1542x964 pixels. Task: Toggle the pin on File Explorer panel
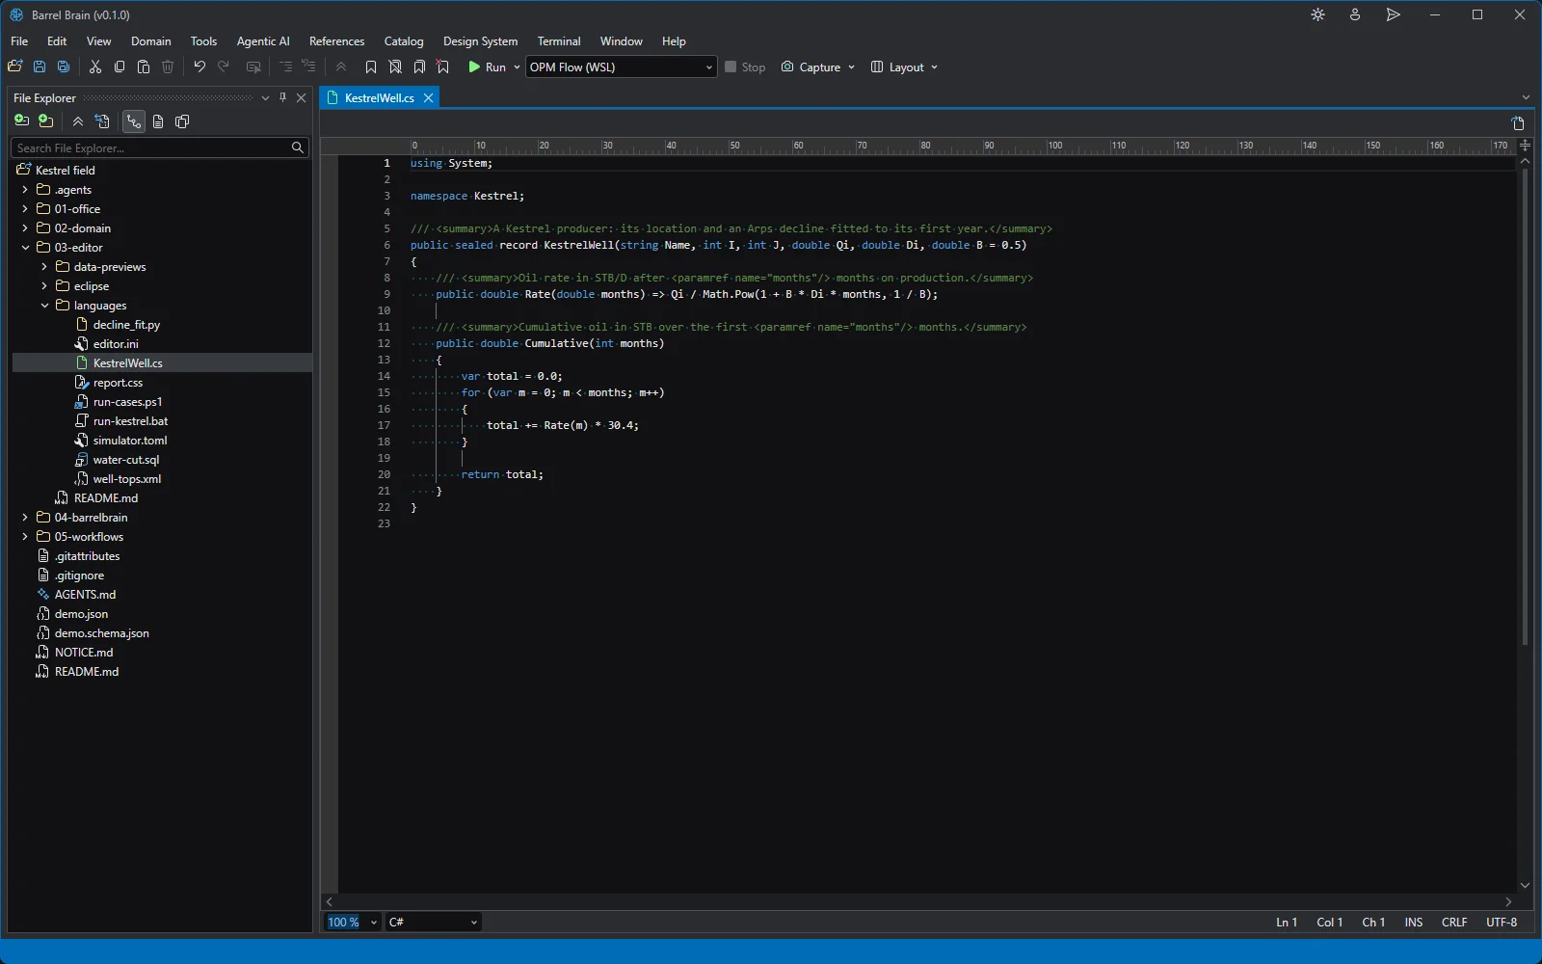283,97
